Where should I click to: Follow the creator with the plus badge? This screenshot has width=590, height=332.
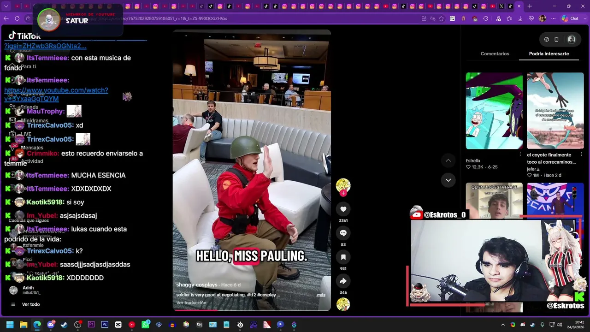343,193
